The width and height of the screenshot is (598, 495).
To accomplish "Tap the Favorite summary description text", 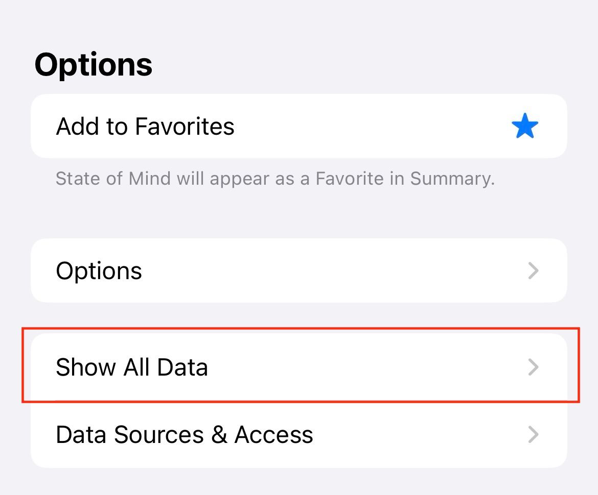I will (x=275, y=179).
